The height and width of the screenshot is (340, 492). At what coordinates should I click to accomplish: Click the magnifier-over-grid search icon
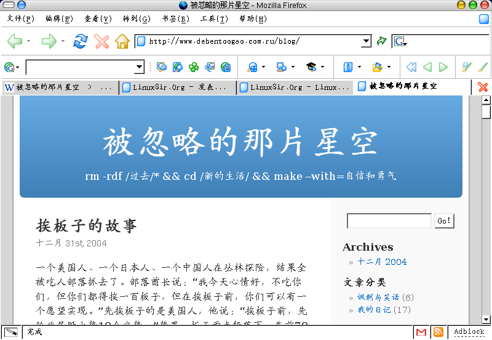[253, 67]
